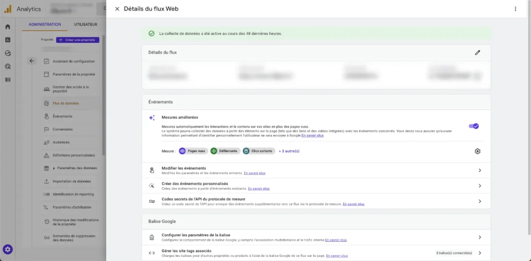This screenshot has height=261, width=531.
Task: Edit stream details with the pencil icon
Action: point(478,52)
